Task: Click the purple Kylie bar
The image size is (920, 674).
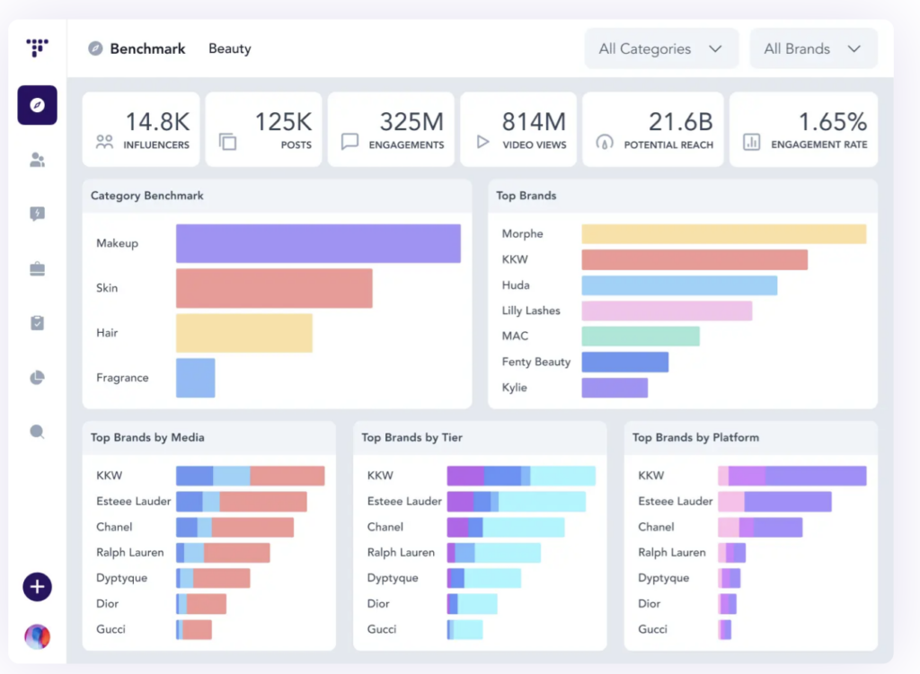Action: click(615, 388)
